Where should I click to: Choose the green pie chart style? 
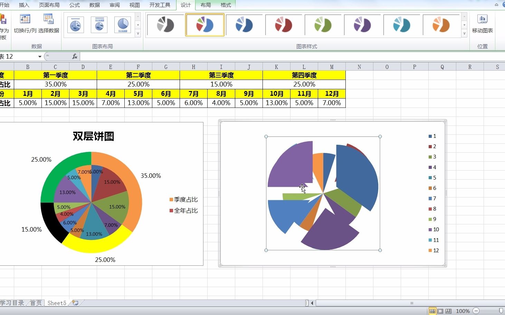coord(323,25)
